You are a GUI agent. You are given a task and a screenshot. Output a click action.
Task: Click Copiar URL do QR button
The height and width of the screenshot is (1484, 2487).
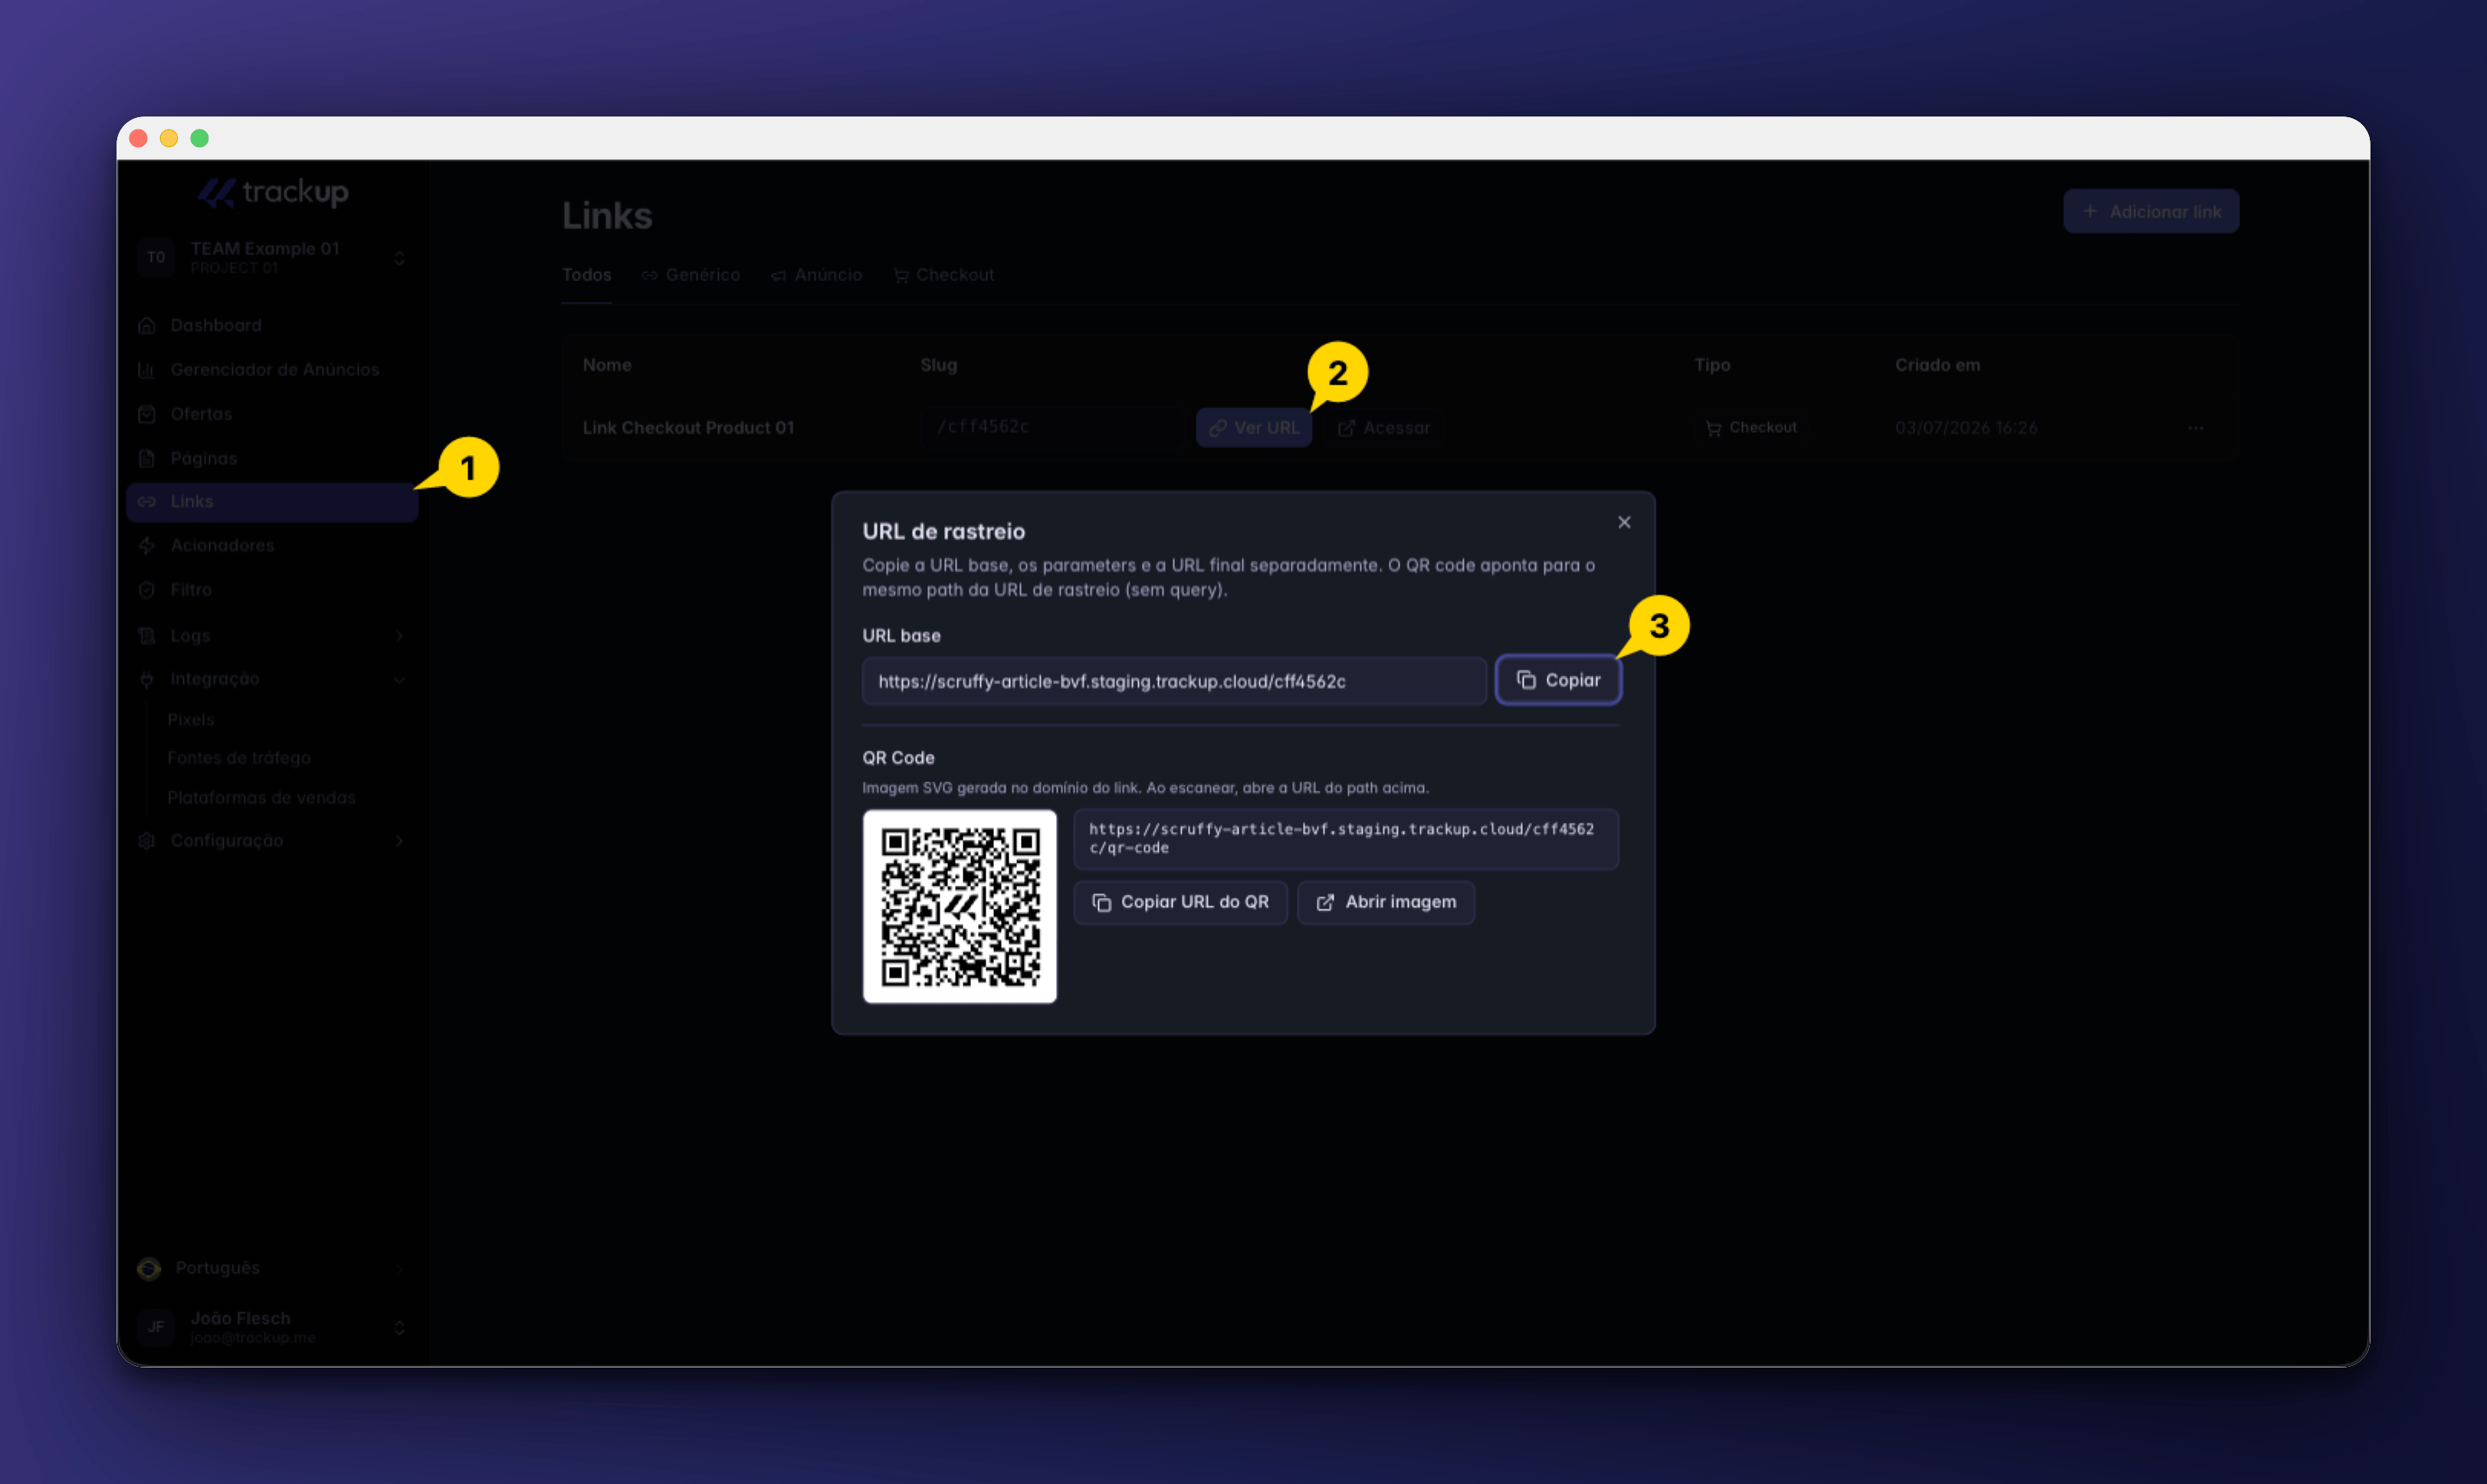pyautogui.click(x=1180, y=902)
